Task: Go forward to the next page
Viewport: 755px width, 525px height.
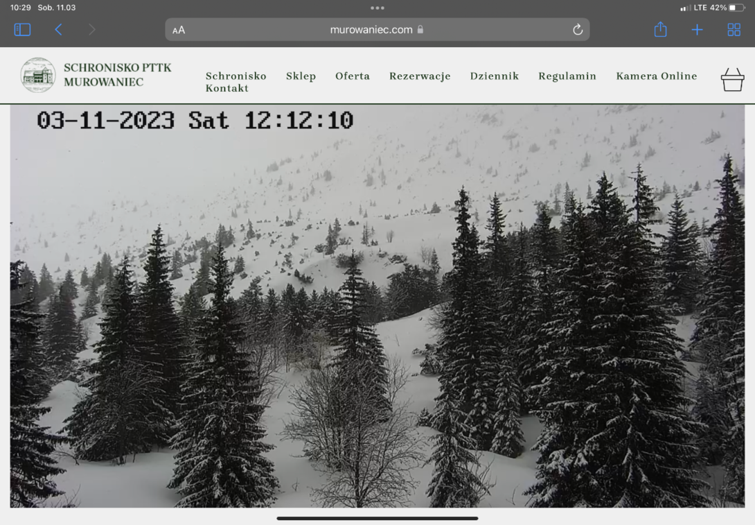Action: [91, 30]
